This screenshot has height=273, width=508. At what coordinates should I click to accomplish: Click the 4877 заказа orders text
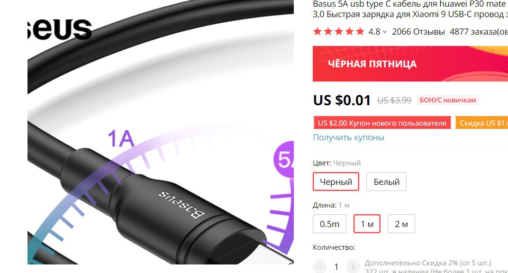[x=479, y=32]
